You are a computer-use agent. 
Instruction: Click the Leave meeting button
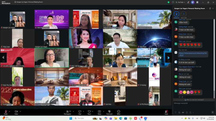click(166, 112)
